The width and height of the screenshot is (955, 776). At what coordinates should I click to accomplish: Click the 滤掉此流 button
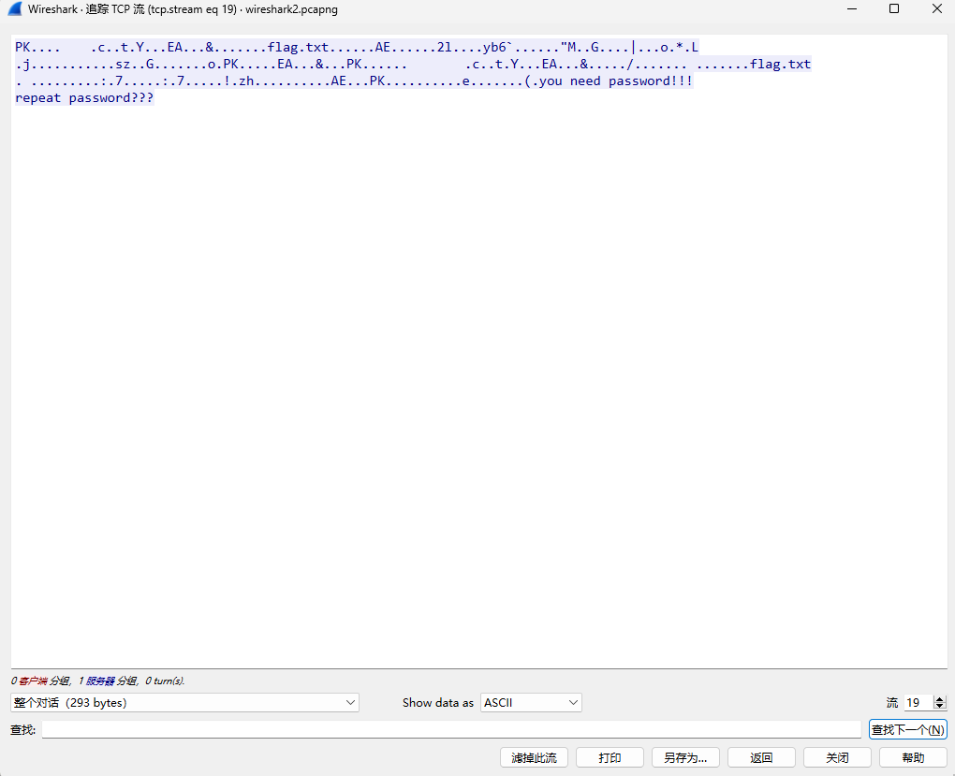pos(534,757)
